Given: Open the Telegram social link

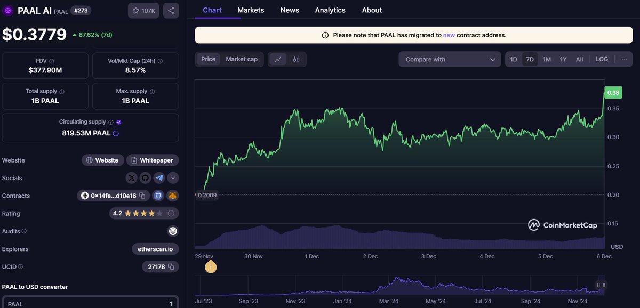Looking at the screenshot, I should coord(159,178).
